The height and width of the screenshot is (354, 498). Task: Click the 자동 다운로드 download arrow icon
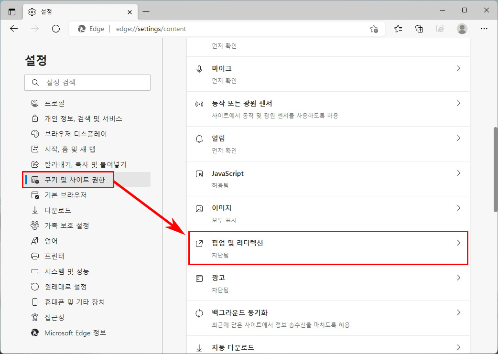[199, 348]
